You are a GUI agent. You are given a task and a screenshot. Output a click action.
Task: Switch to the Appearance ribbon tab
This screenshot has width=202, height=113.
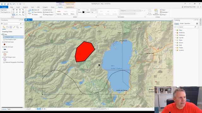70,7
